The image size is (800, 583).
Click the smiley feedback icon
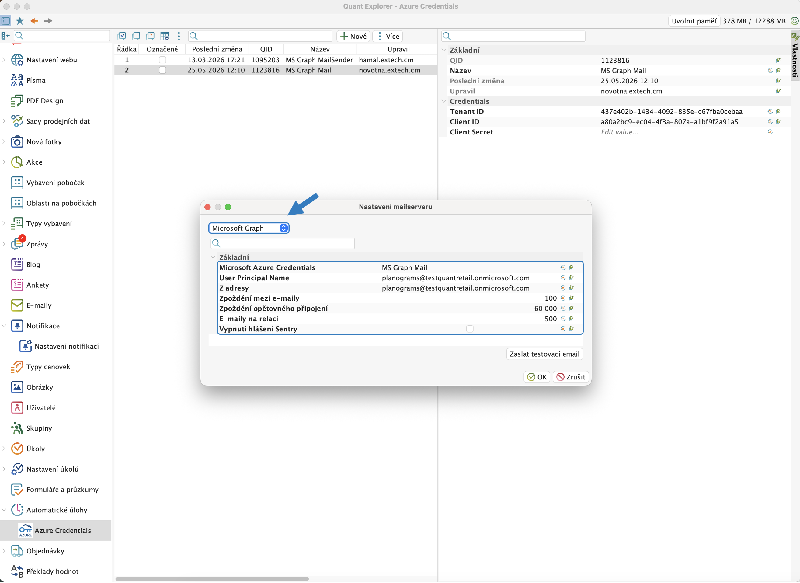point(794,21)
